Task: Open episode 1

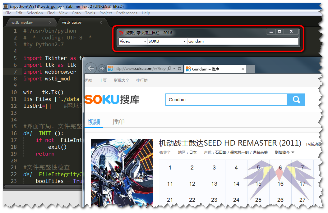Action: click(x=170, y=168)
